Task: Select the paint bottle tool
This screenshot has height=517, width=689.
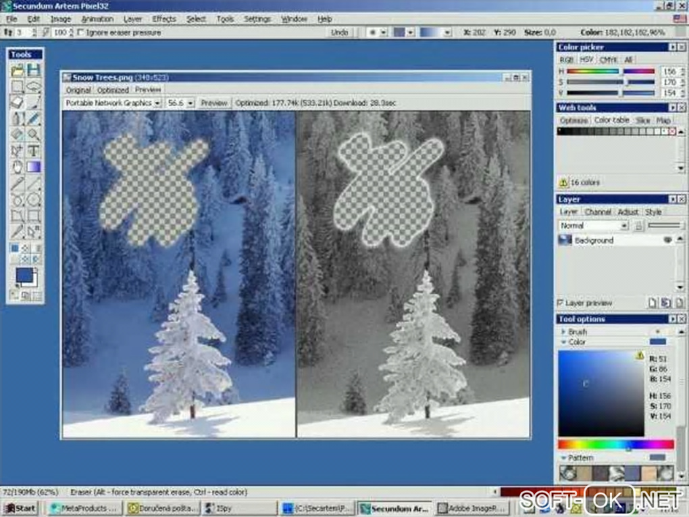Action: tap(17, 119)
